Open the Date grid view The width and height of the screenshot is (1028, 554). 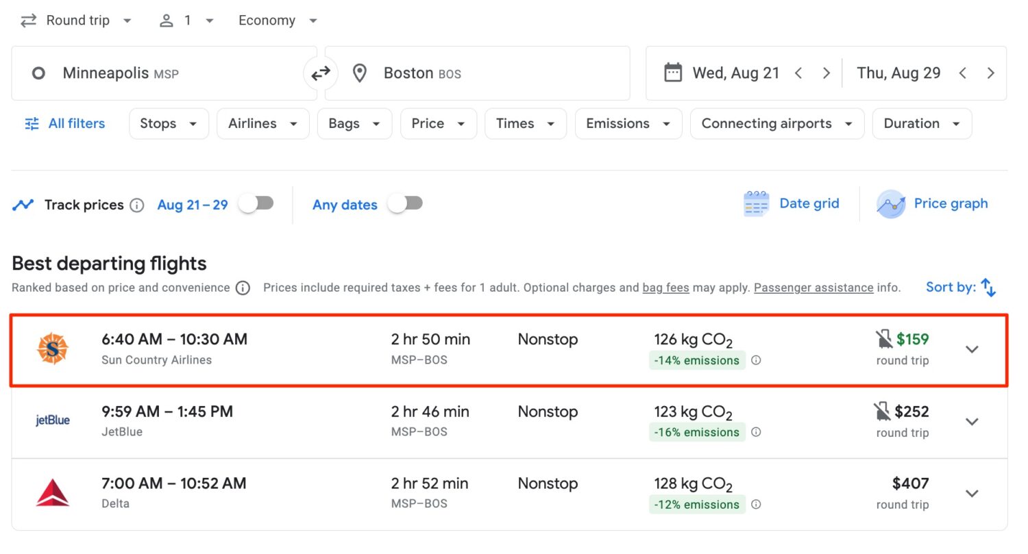click(x=792, y=203)
